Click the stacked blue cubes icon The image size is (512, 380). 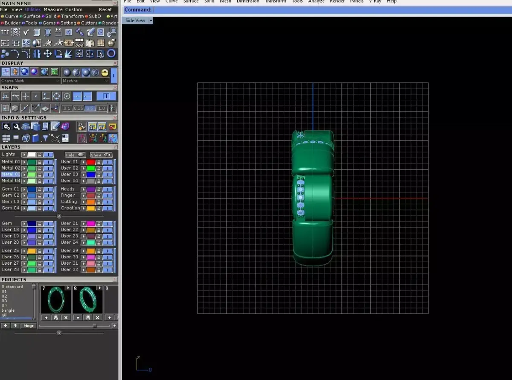pos(5,53)
